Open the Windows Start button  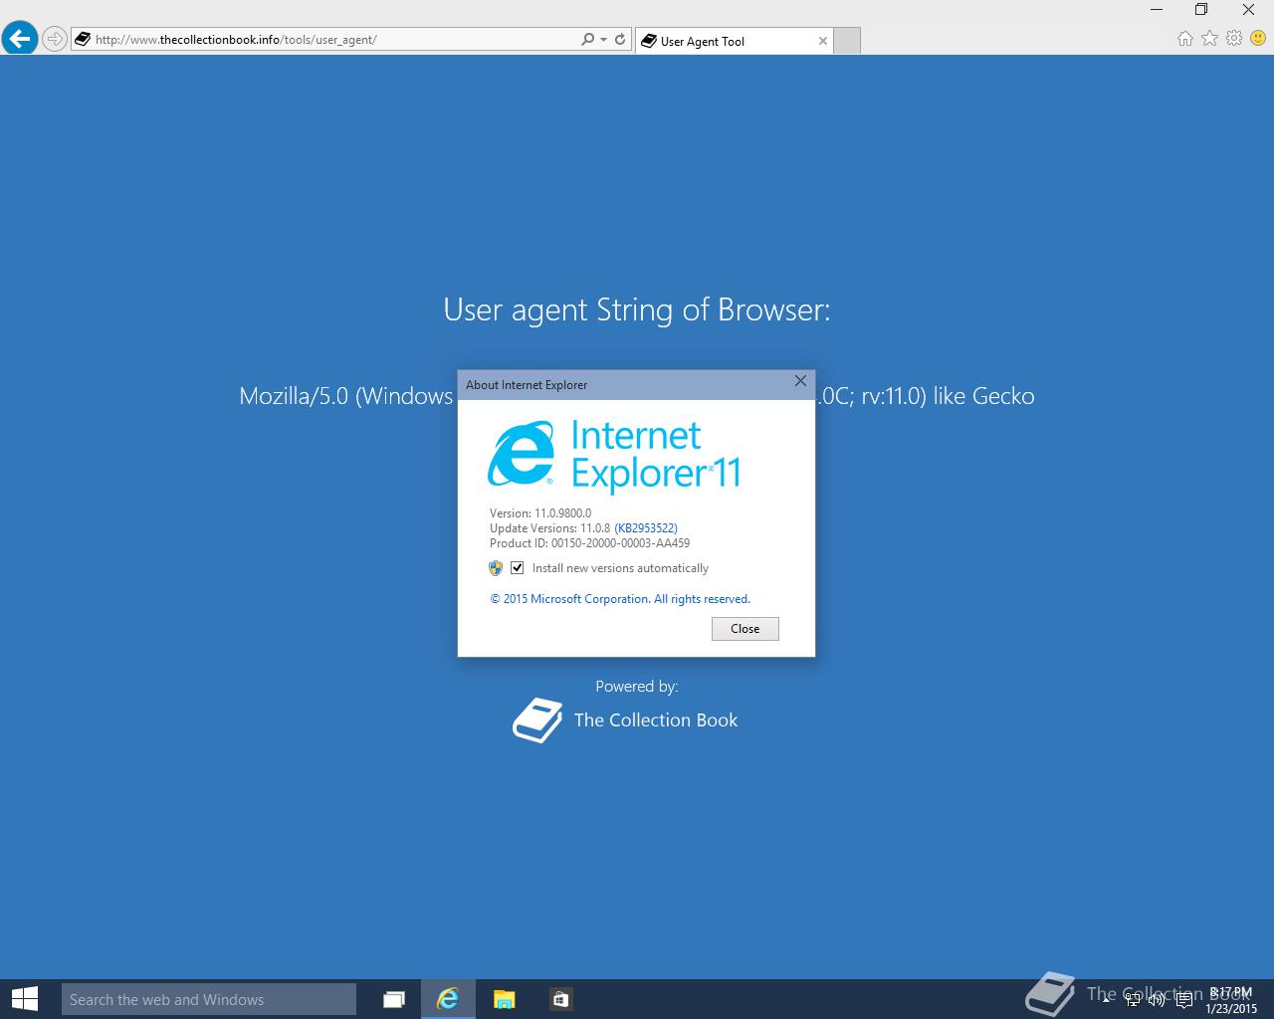coord(24,999)
